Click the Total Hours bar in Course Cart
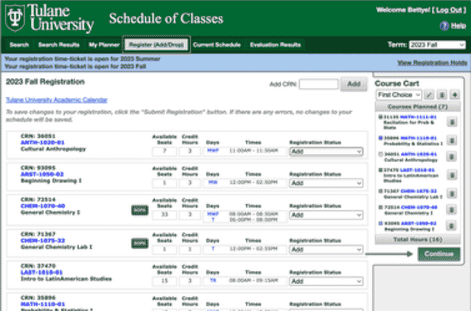This screenshot has height=311, width=471. click(418, 239)
